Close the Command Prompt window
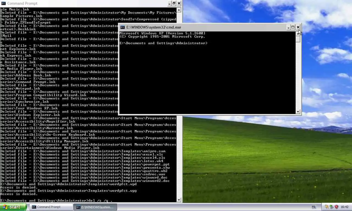 (179, 3)
